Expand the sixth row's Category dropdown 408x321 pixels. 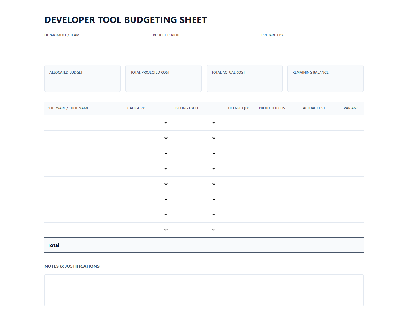(148, 200)
